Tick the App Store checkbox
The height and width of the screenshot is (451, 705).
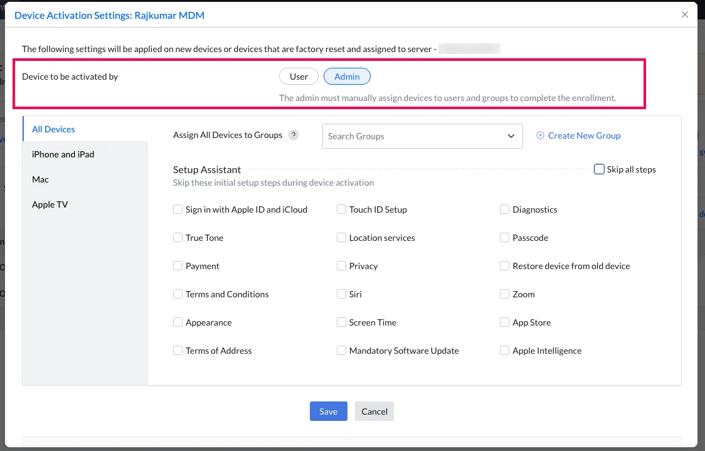click(x=504, y=322)
